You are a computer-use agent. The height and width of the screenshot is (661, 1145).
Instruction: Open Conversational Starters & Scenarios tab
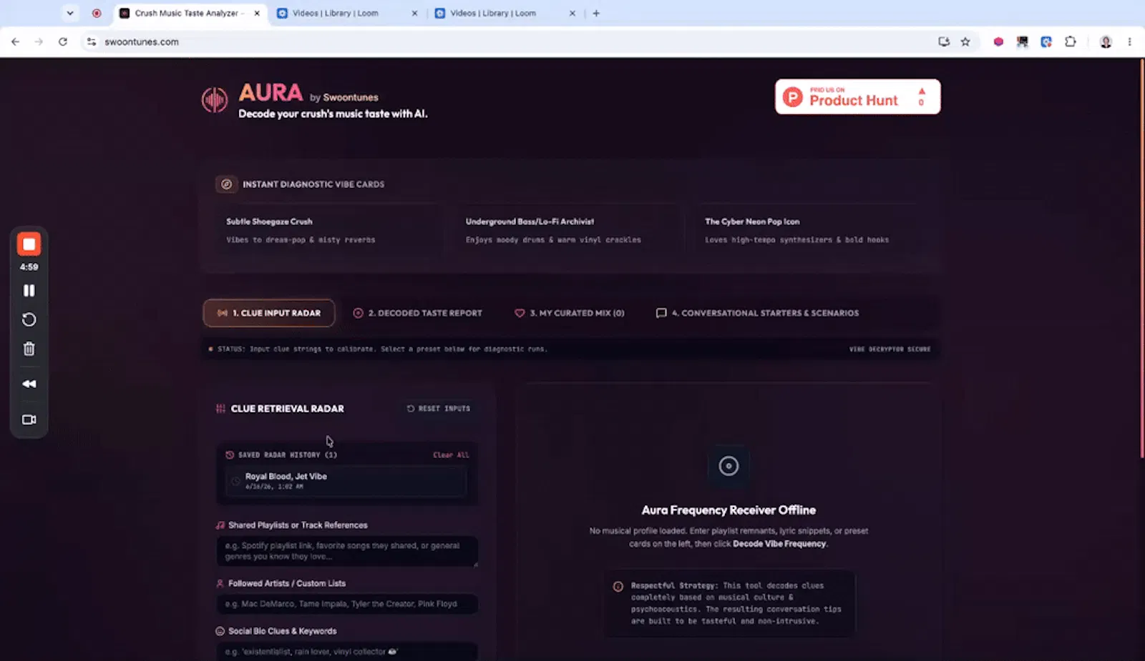(x=758, y=313)
